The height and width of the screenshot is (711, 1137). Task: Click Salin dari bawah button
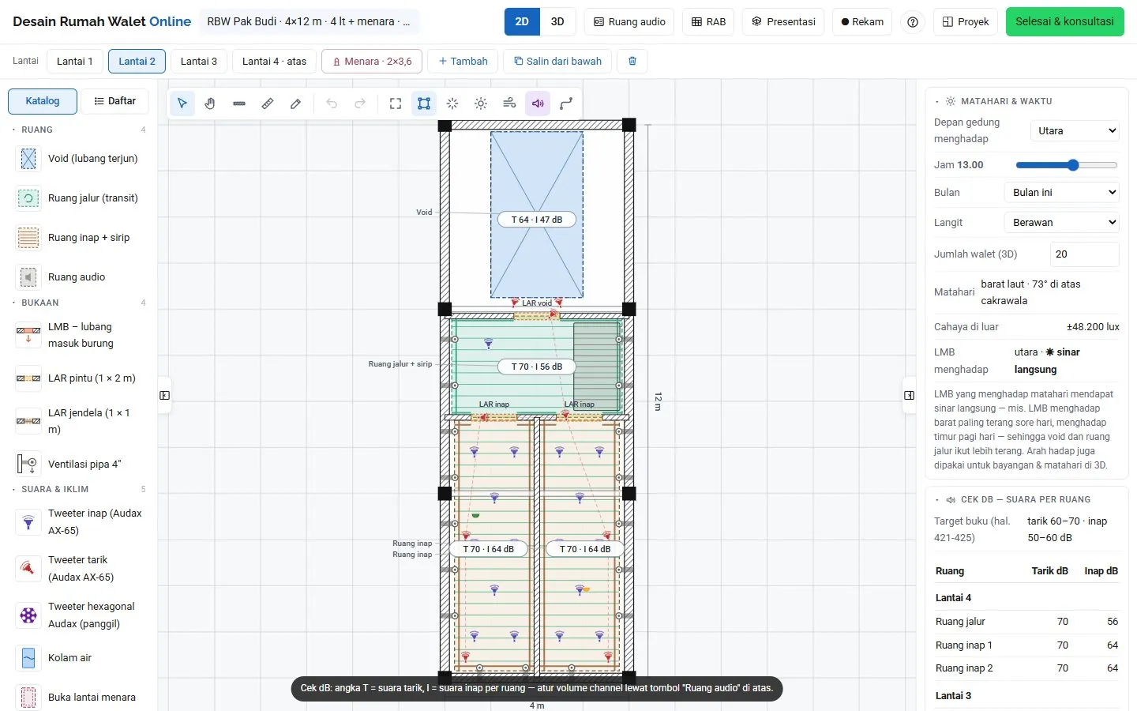coord(557,61)
